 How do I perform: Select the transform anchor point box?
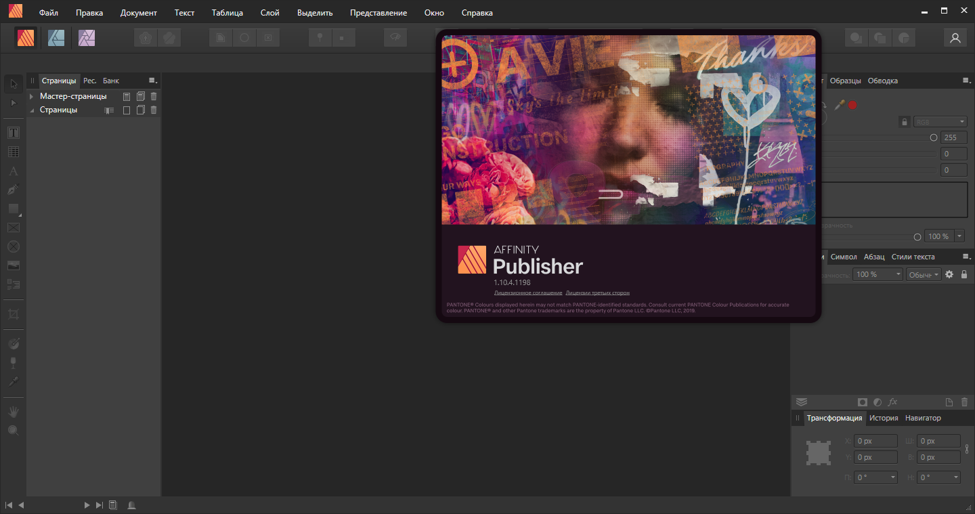pyautogui.click(x=819, y=453)
